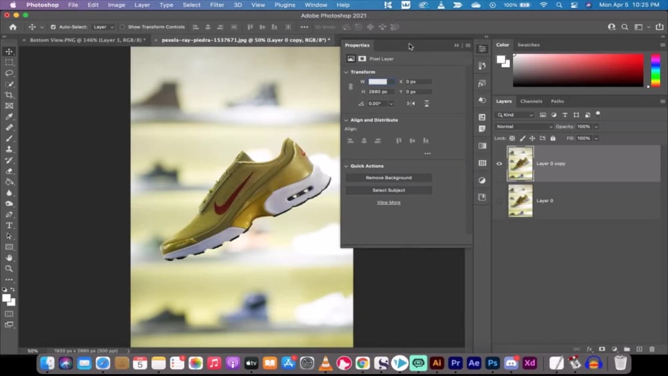Show the Layer 0 layer

click(x=499, y=200)
